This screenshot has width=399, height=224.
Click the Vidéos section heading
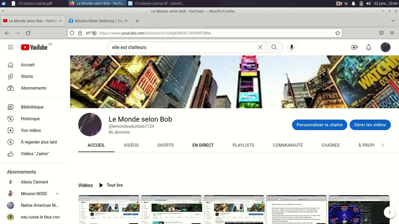point(85,185)
